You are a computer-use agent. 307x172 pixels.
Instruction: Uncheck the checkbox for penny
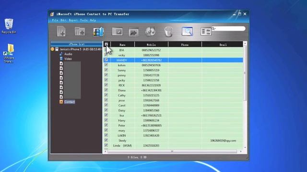[106, 75]
